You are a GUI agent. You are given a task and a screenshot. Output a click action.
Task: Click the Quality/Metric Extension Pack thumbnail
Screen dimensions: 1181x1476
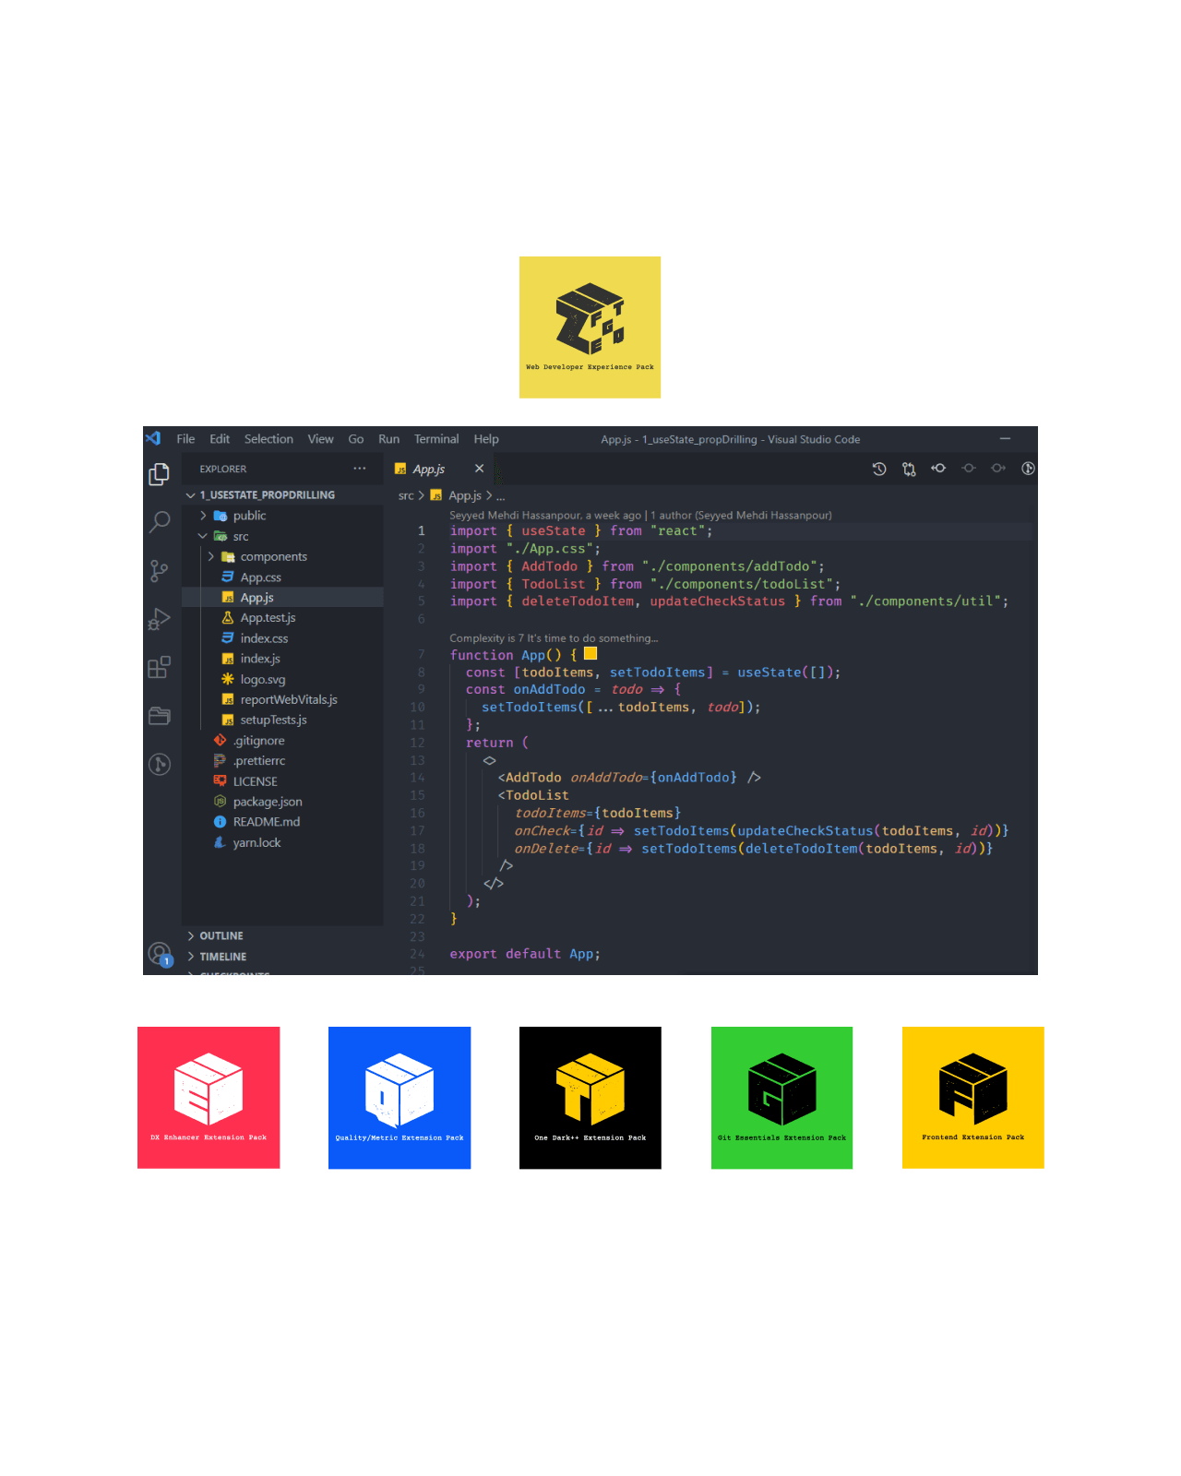[400, 1098]
